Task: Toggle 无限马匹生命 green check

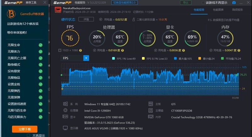Action: pos(41,111)
